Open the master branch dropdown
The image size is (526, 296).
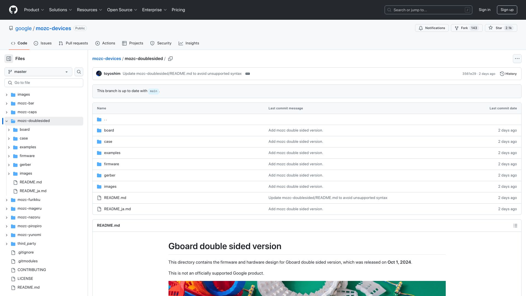pos(38,72)
